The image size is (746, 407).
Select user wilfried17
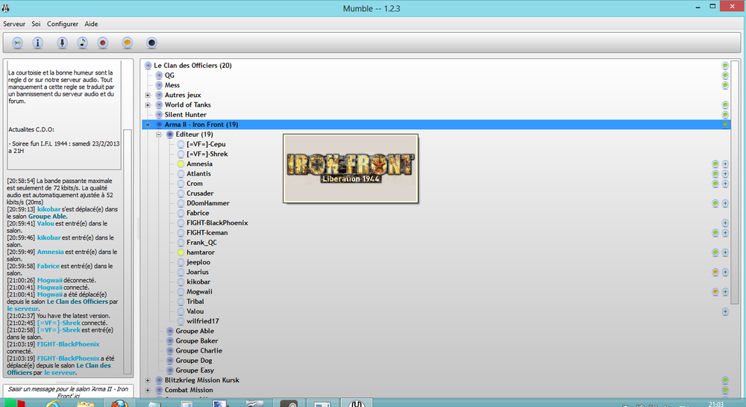click(x=203, y=321)
